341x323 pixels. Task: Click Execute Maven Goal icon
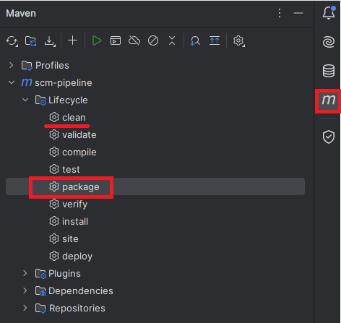pos(116,40)
